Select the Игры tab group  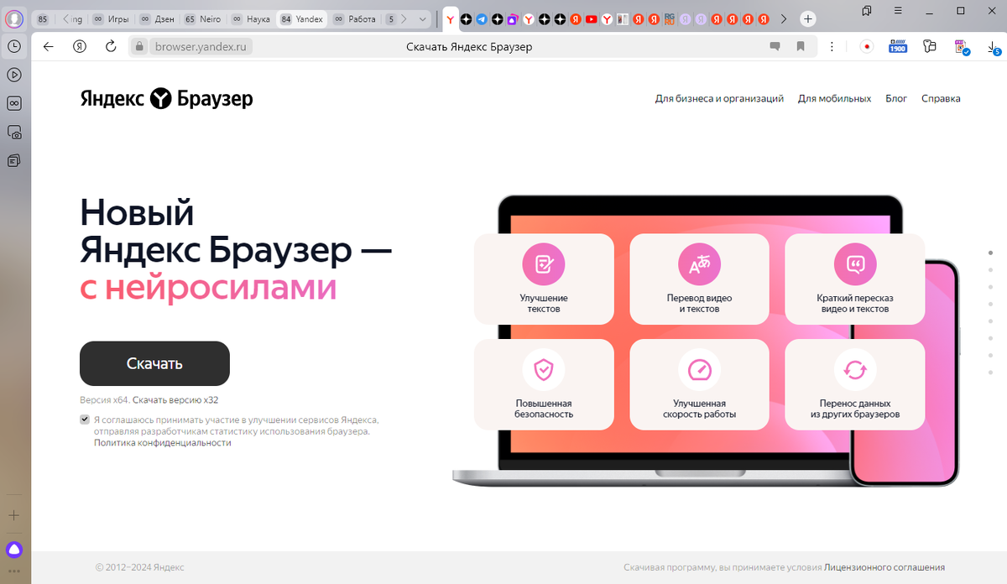(110, 18)
